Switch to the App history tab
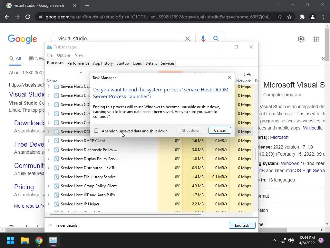 [103, 63]
